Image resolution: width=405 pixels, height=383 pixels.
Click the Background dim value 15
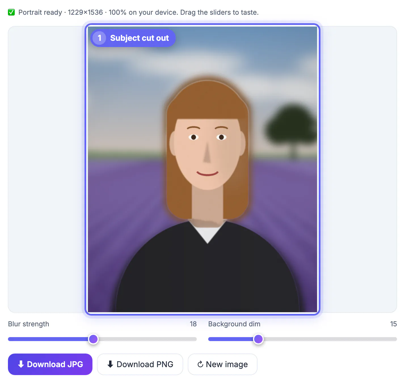pos(393,324)
